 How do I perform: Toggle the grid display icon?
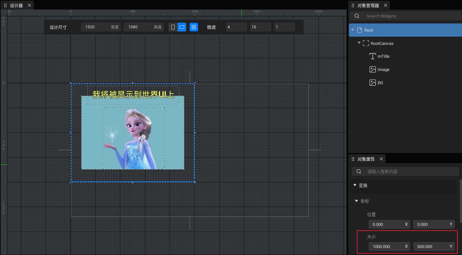click(x=194, y=27)
